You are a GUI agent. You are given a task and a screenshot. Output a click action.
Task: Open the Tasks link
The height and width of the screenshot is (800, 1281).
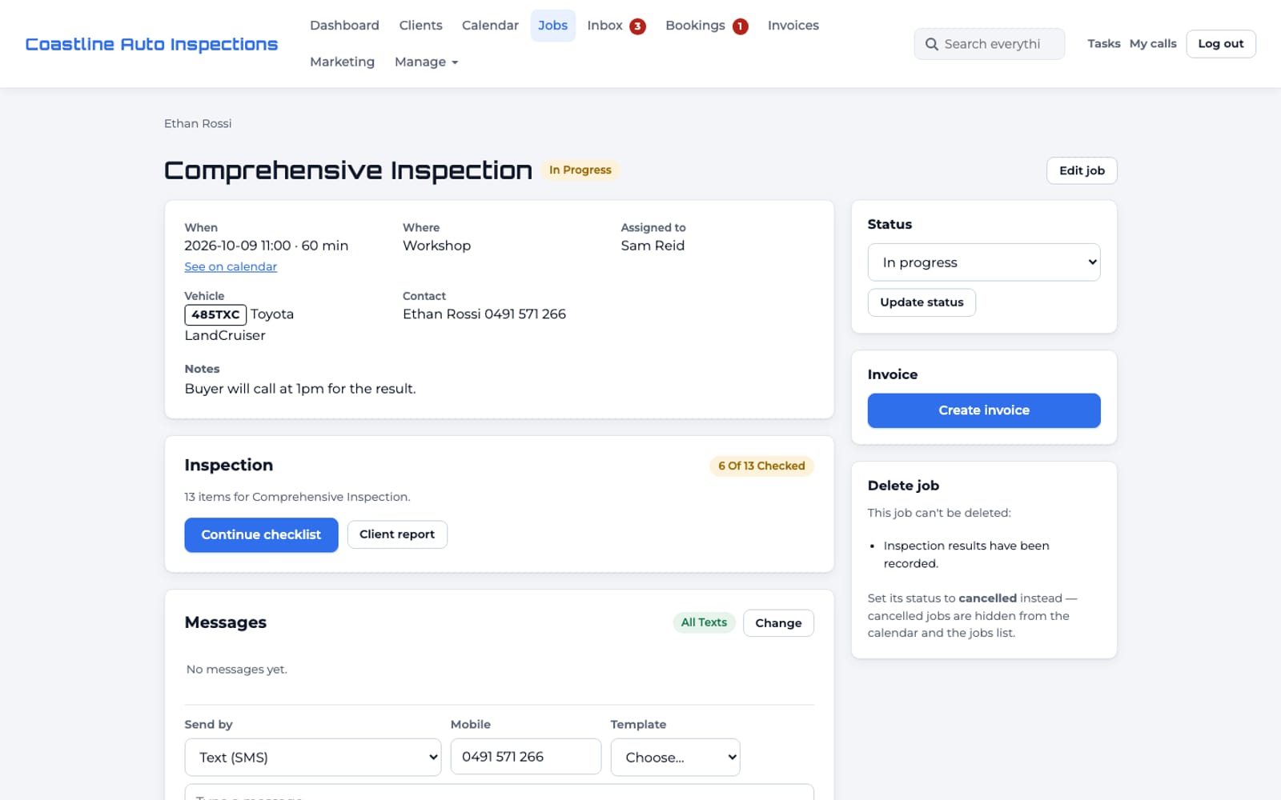(x=1103, y=44)
